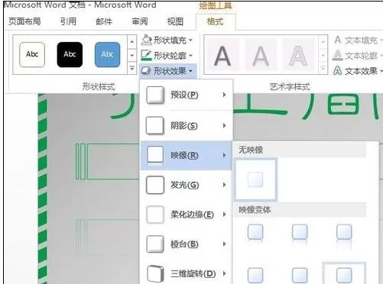The width and height of the screenshot is (383, 284).
Task: Choose the second light gray WordArt style
Action: (x=261, y=55)
